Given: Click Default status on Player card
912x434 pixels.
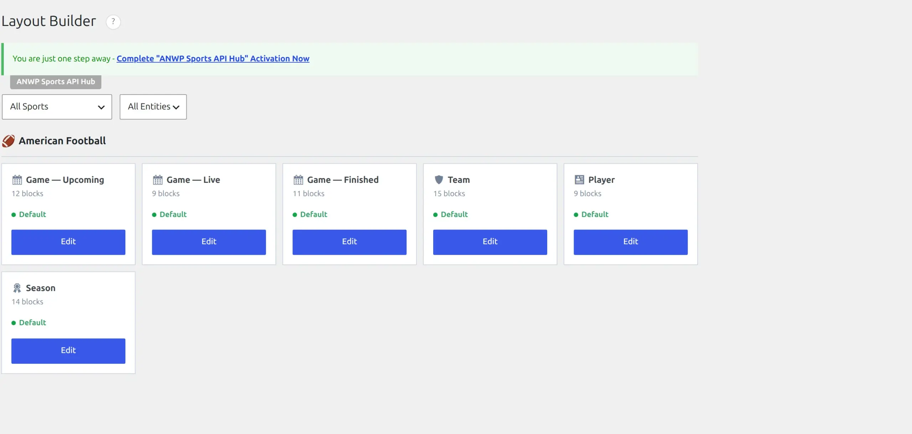Looking at the screenshot, I should point(591,215).
